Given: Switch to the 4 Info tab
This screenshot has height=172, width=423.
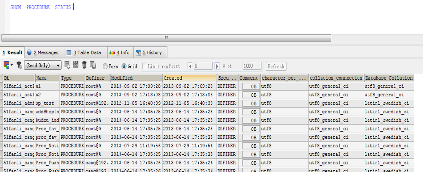Looking at the screenshot, I should pos(120,52).
